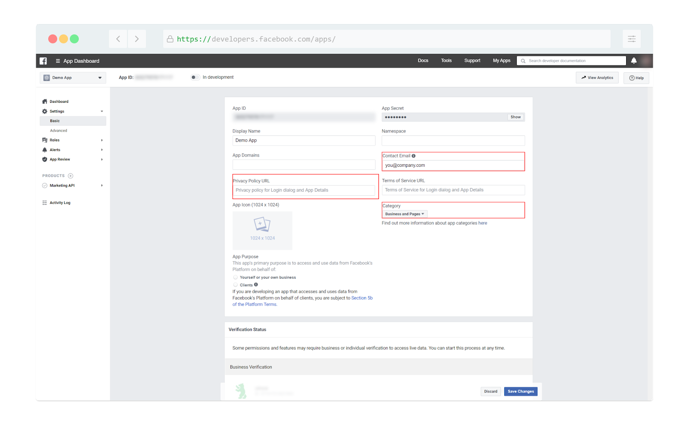Open the Tools menu
689x424 pixels.
pos(446,61)
